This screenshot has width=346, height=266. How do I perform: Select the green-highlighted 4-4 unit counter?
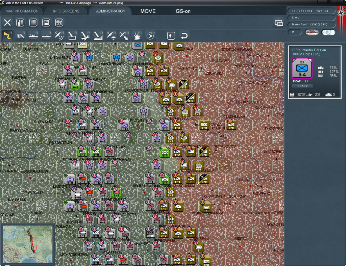point(165,152)
